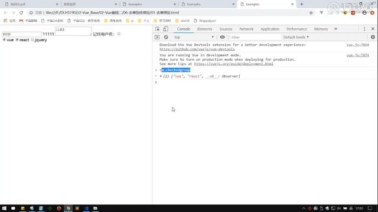Toggle the jquery checkbox
Screen dimensions: 378x212
(32, 39)
